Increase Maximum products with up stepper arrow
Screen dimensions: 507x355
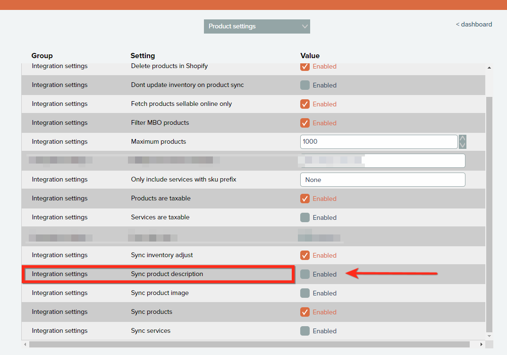pyautogui.click(x=463, y=139)
